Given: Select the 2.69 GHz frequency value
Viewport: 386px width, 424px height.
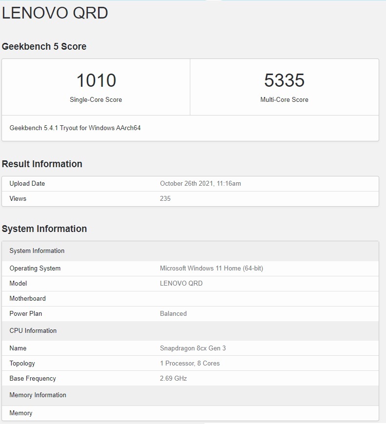Looking at the screenshot, I should coord(173,379).
